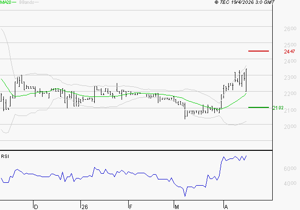
Task: Click the 2300 price axis label
Action: (x=290, y=78)
